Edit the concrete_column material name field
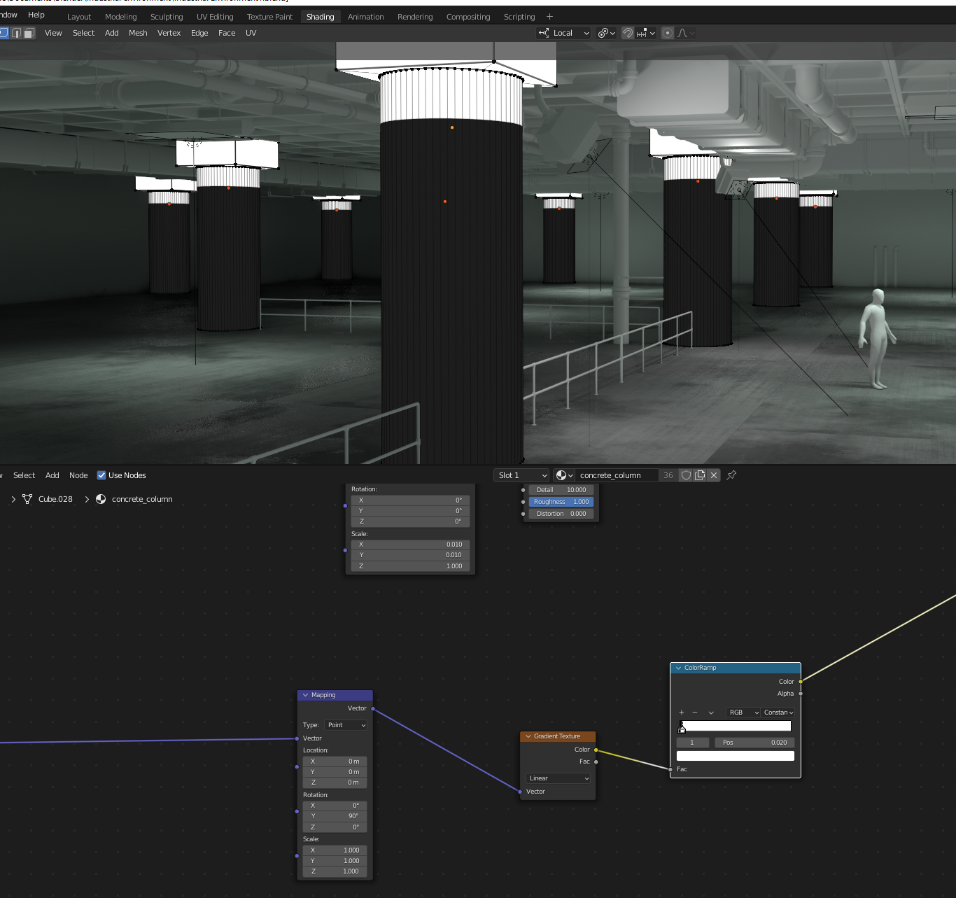This screenshot has height=898, width=956. [x=616, y=475]
